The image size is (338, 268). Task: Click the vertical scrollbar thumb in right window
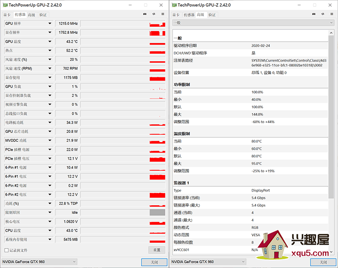[331, 117]
